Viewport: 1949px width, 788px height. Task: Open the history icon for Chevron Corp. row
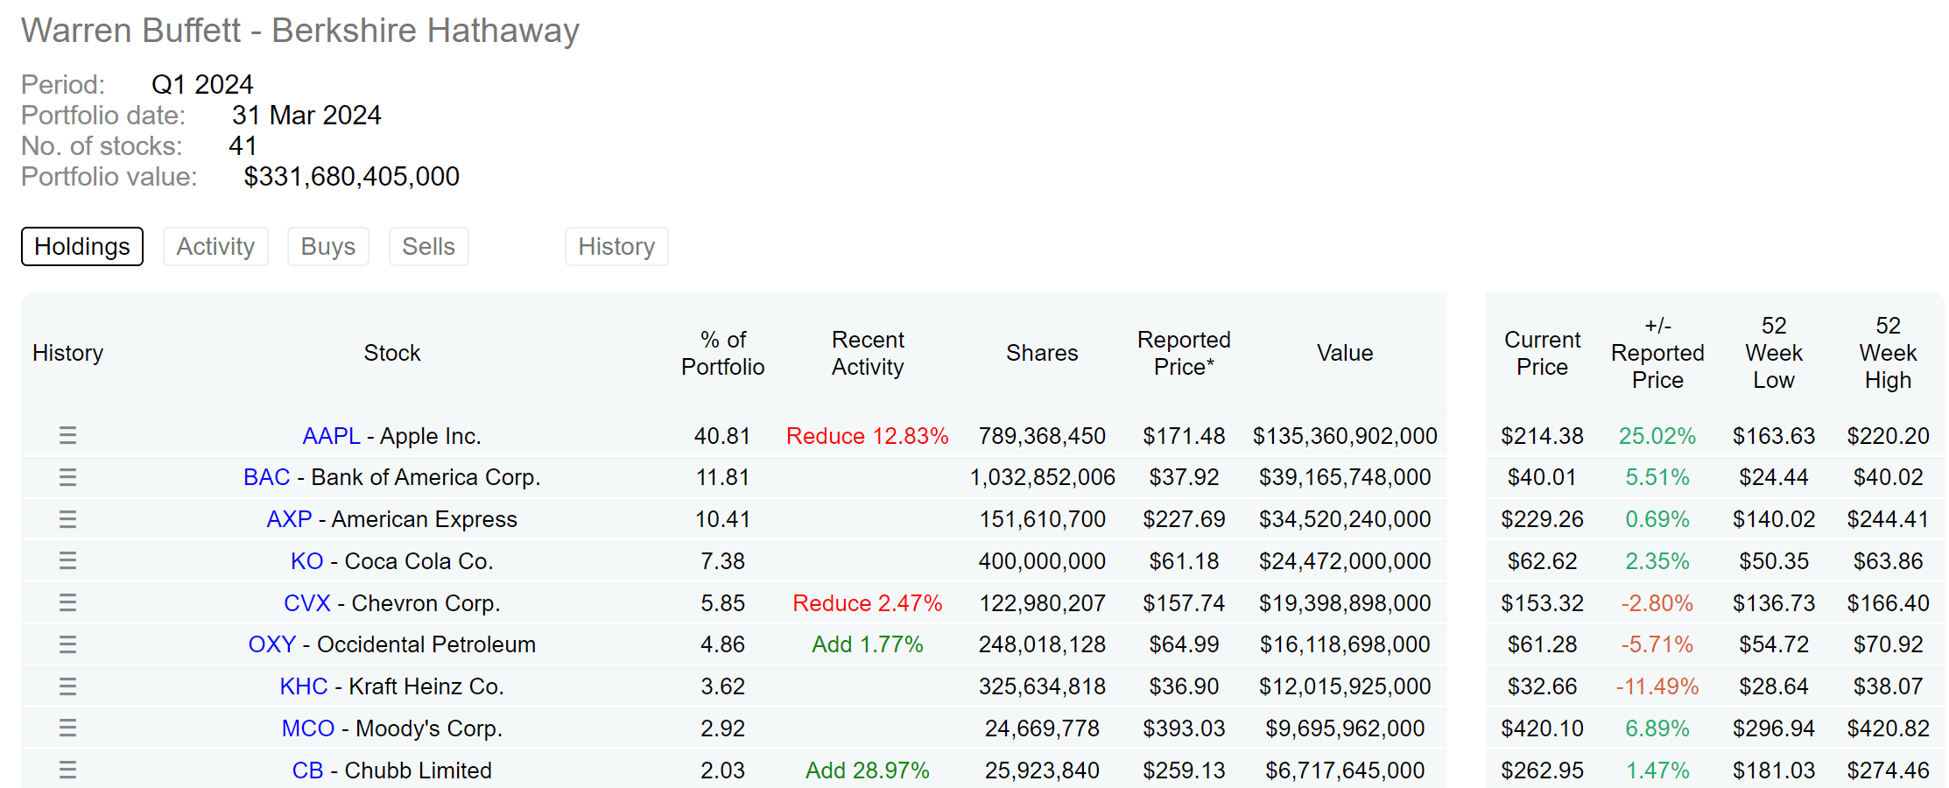[67, 602]
